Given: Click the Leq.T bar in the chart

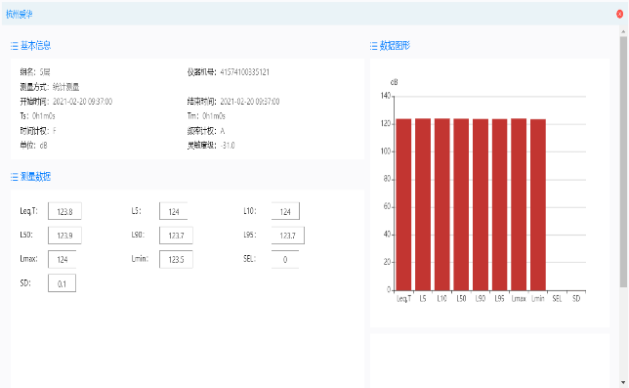Looking at the screenshot, I should pos(403,204).
